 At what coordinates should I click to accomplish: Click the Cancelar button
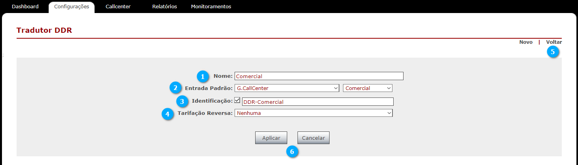point(313,138)
